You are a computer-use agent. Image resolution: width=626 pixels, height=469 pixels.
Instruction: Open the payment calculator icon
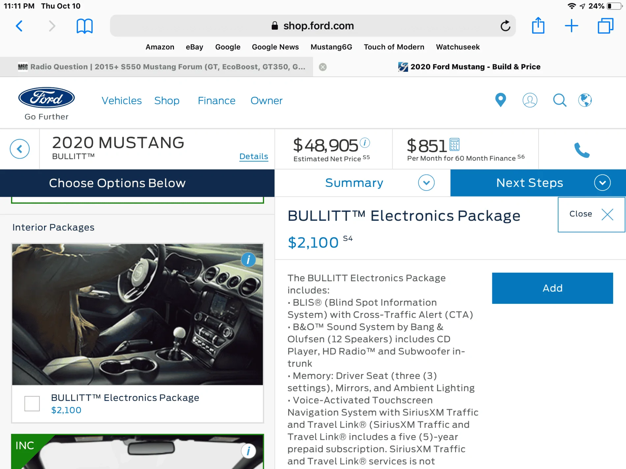pyautogui.click(x=454, y=144)
